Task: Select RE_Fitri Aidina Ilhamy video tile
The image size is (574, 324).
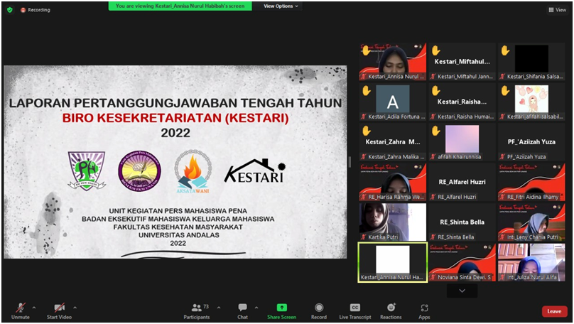Action: [531, 182]
